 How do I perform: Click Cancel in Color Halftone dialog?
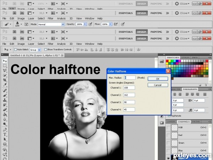(158, 85)
